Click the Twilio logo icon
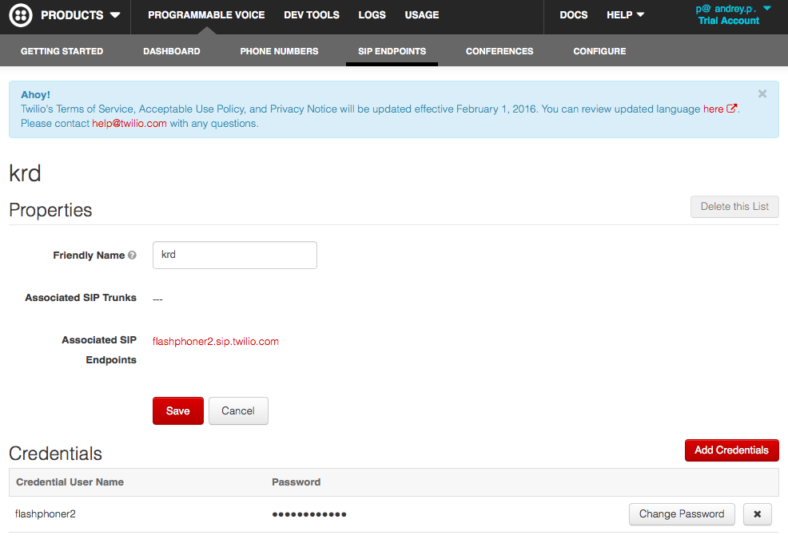The image size is (788, 539). click(21, 15)
